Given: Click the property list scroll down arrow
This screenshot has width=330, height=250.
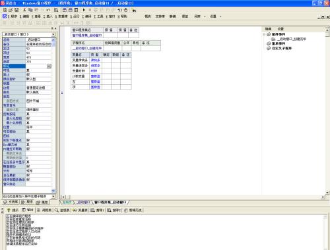Looking at the screenshot, I should tap(53, 191).
